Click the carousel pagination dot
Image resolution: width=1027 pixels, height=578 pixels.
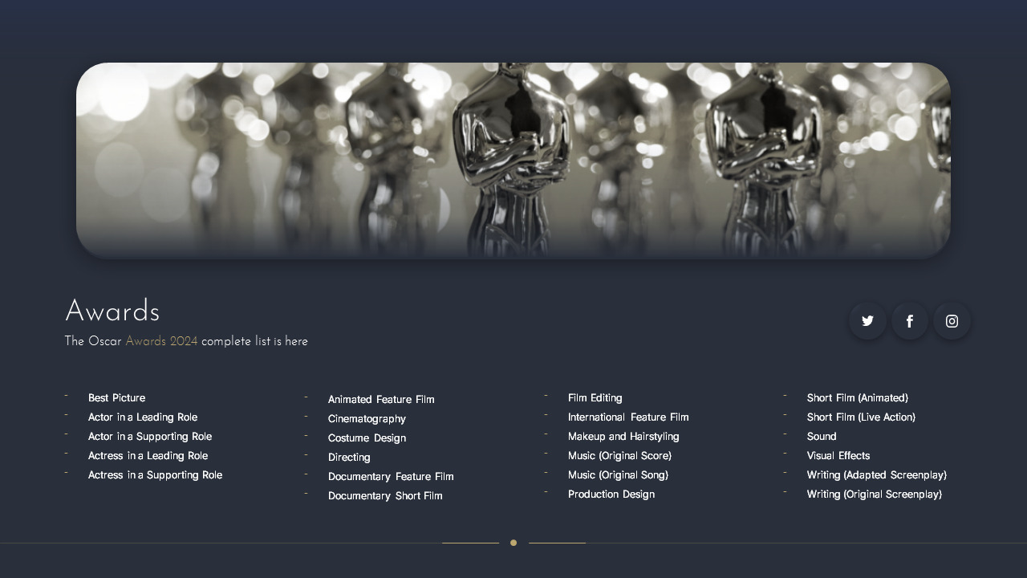[x=513, y=543]
